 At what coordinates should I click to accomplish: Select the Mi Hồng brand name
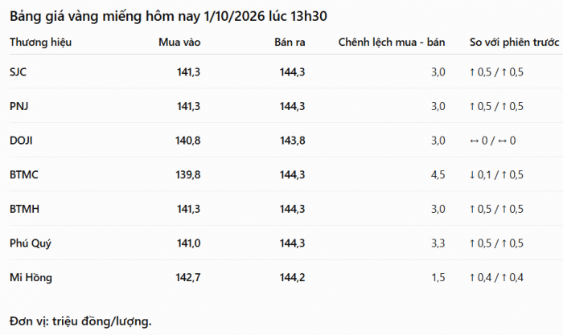pos(31,278)
